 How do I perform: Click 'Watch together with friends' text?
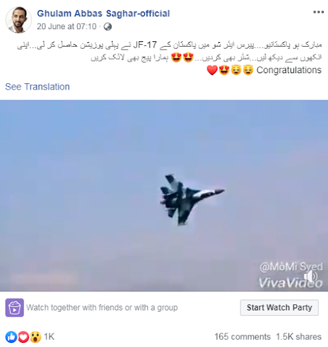coord(102,308)
